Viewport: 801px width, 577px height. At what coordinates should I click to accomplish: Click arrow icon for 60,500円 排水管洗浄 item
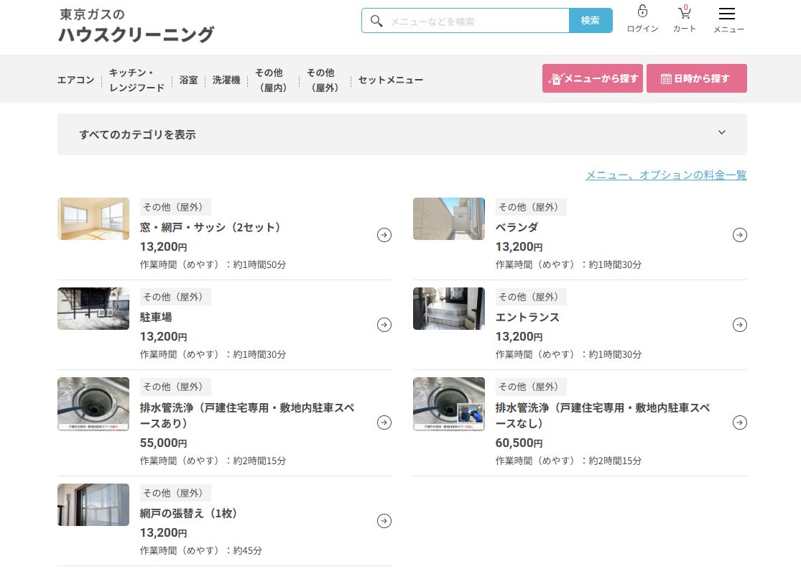[x=740, y=423]
